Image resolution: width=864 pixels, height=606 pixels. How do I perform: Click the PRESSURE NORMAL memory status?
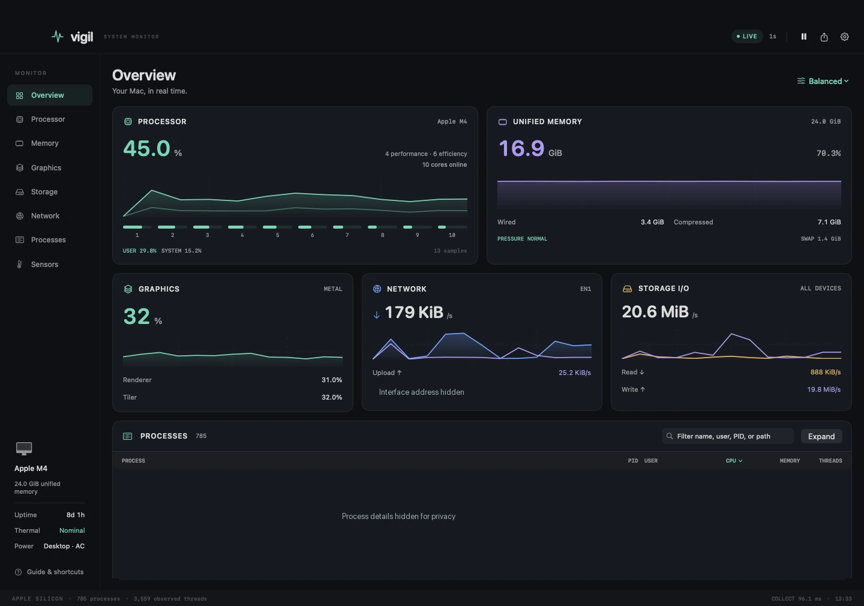click(522, 239)
